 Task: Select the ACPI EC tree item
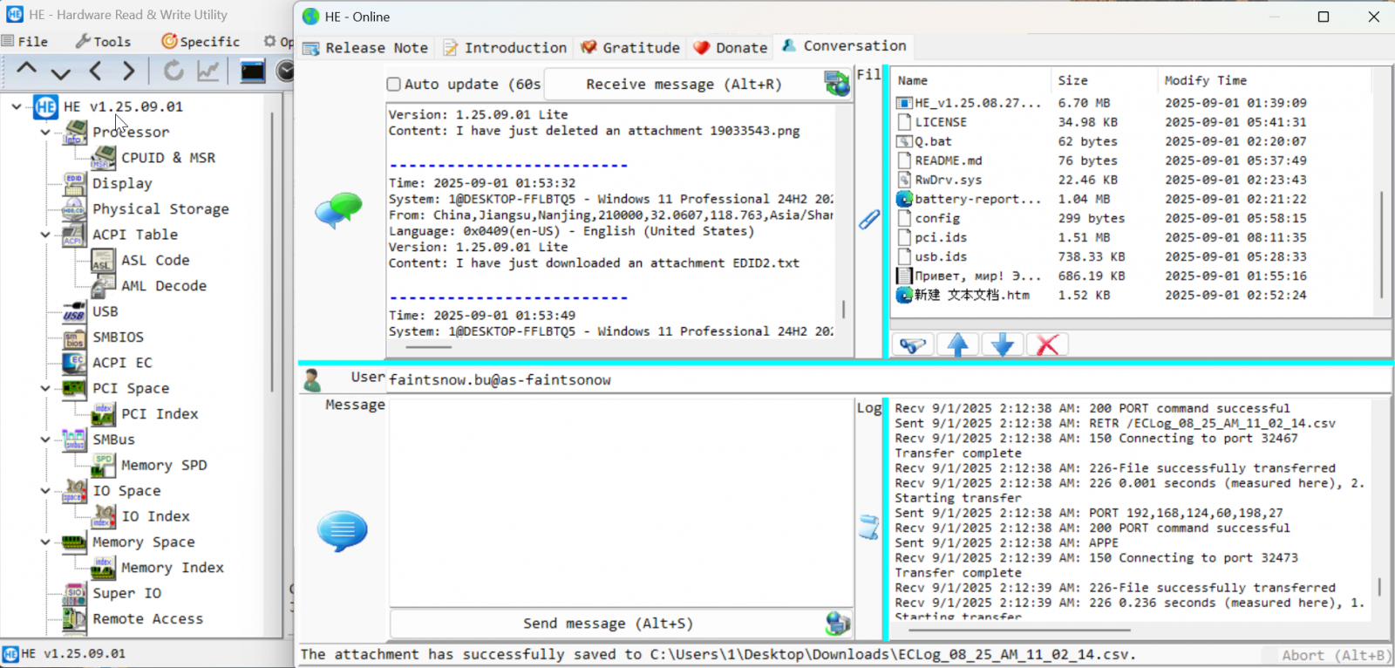click(122, 363)
